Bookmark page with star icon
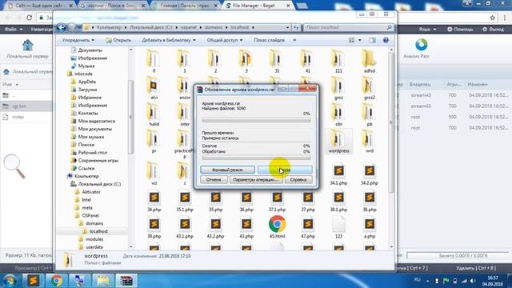Viewport: 512px width, 288px height. pos(492,18)
